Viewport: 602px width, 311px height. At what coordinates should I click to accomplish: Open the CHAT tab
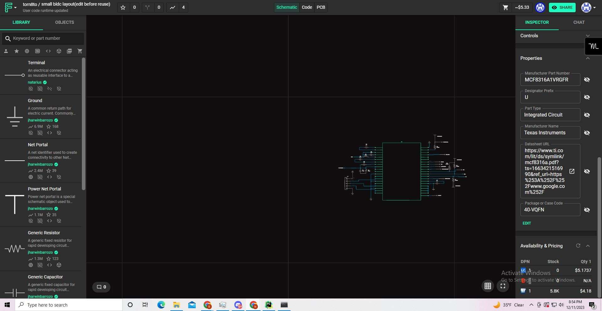pos(579,22)
